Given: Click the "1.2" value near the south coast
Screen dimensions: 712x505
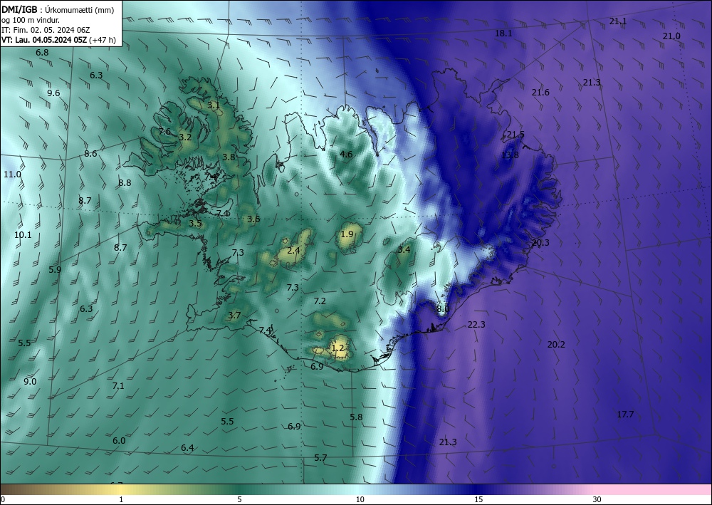Looking at the screenshot, I should tap(337, 348).
